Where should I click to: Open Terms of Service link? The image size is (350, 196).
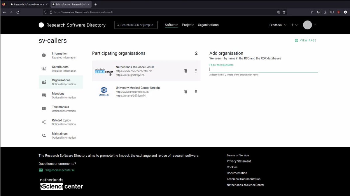pos(238,155)
